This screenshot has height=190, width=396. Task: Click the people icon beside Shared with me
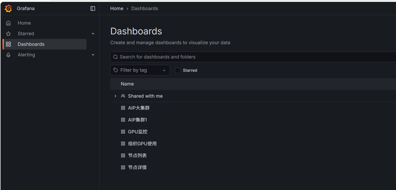pyautogui.click(x=123, y=96)
